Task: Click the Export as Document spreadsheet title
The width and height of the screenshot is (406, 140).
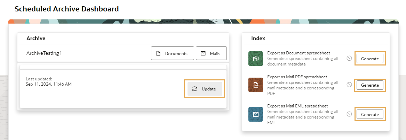Action: pos(298,53)
